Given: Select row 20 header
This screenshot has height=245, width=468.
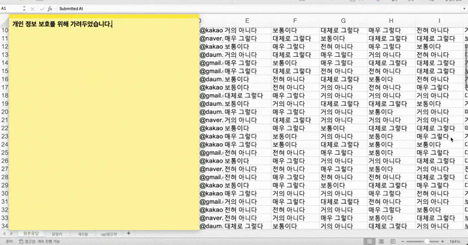Looking at the screenshot, I should [5, 112].
